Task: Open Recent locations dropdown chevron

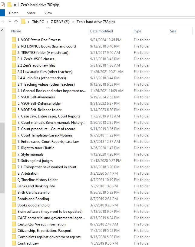Action: click(x=10, y=22)
